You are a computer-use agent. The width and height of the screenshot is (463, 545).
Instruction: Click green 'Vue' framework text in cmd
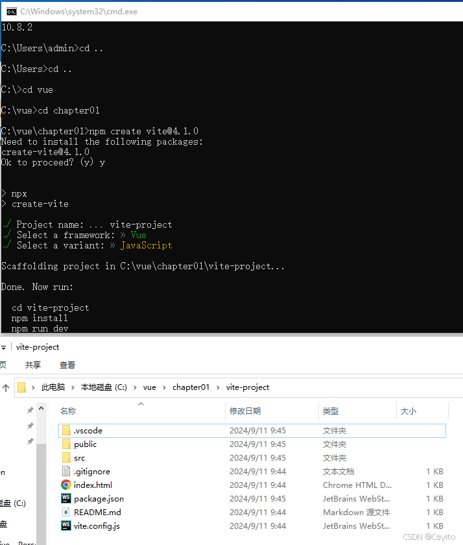[139, 235]
